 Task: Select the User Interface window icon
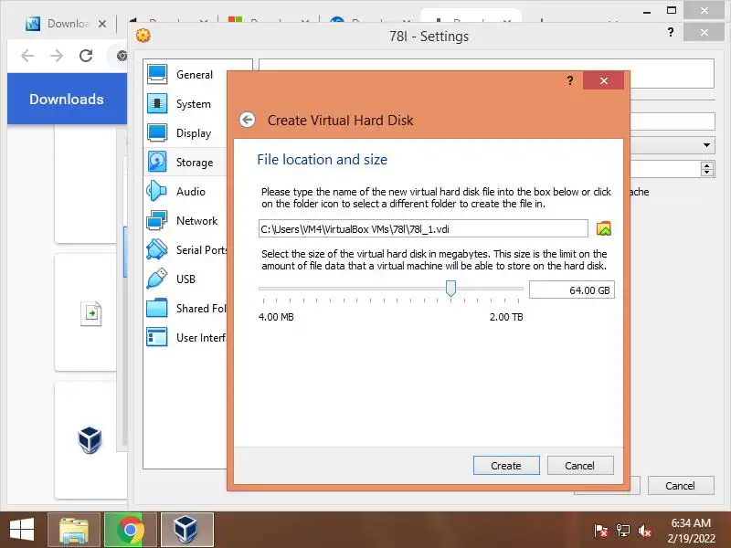click(x=157, y=337)
